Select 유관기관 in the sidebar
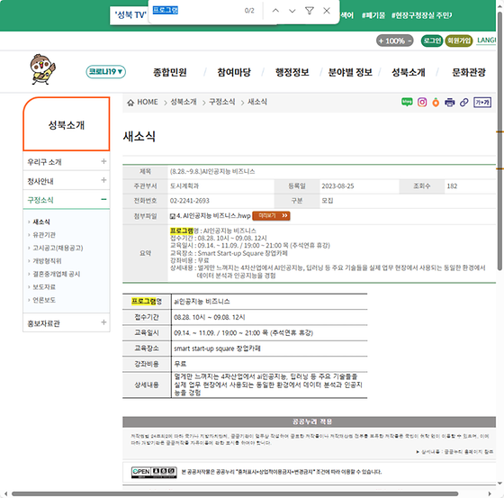 (x=44, y=235)
